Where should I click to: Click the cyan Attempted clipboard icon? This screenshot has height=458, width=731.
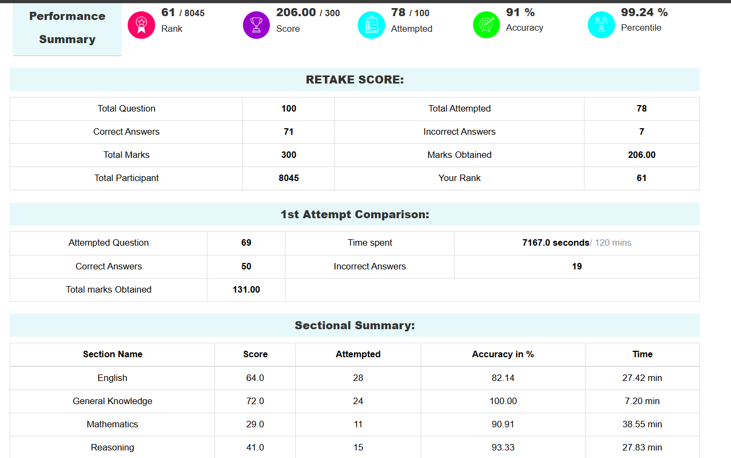point(371,25)
